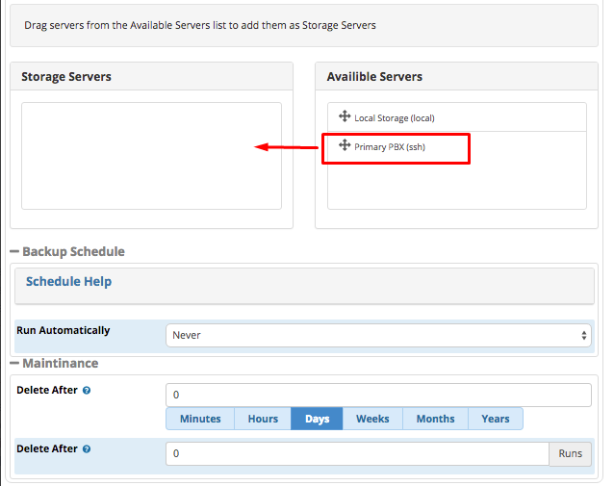Click the empty Storage Servers drop area
614x486 pixels.
pos(151,156)
